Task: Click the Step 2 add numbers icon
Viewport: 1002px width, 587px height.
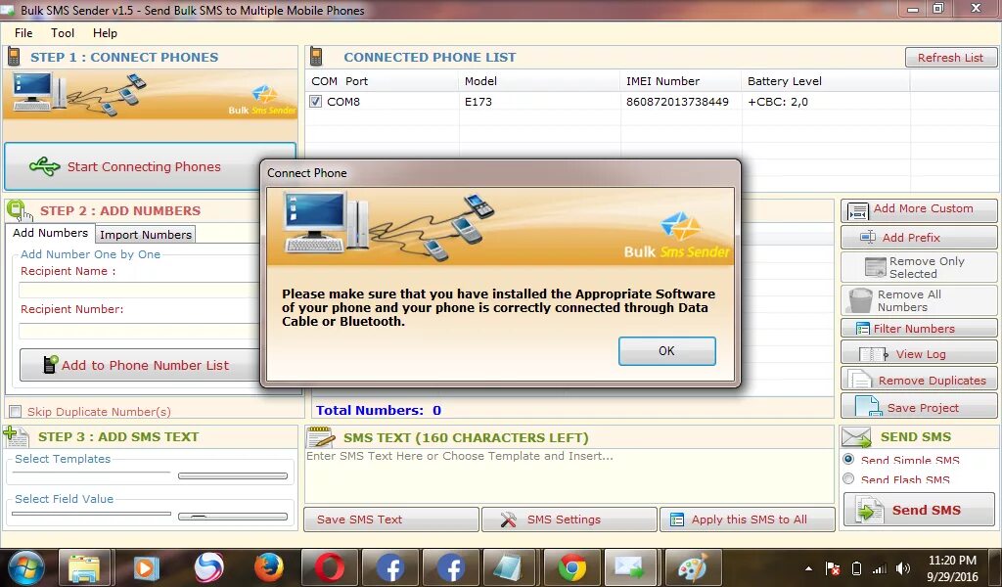Action: (18, 210)
